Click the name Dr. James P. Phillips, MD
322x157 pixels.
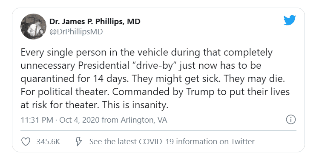pyautogui.click(x=95, y=21)
